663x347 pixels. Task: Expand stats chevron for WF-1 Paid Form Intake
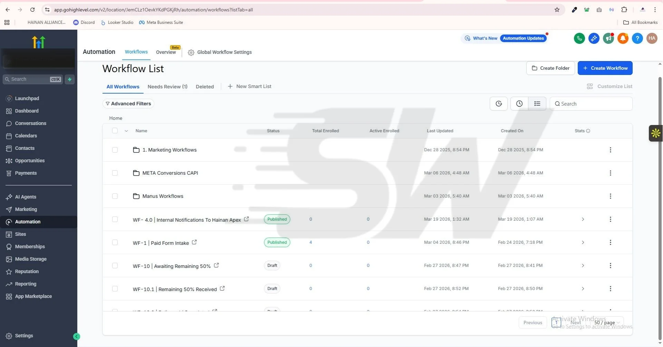(x=583, y=242)
